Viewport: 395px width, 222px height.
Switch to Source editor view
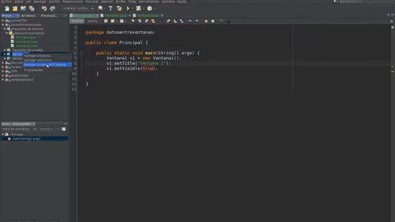coord(77,22)
